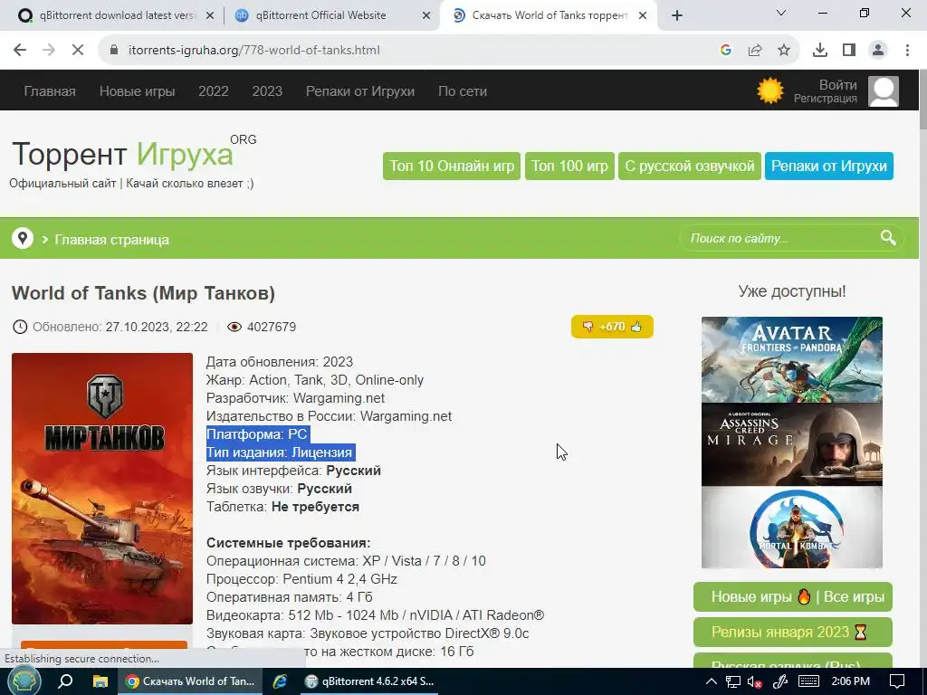The height and width of the screenshot is (695, 927).
Task: Open the Avatar Frontiers of Pandora banner
Action: click(791, 359)
